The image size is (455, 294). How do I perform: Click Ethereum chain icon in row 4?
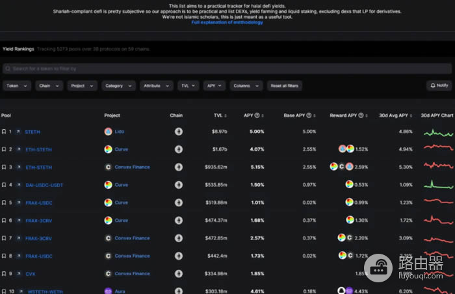tap(179, 185)
